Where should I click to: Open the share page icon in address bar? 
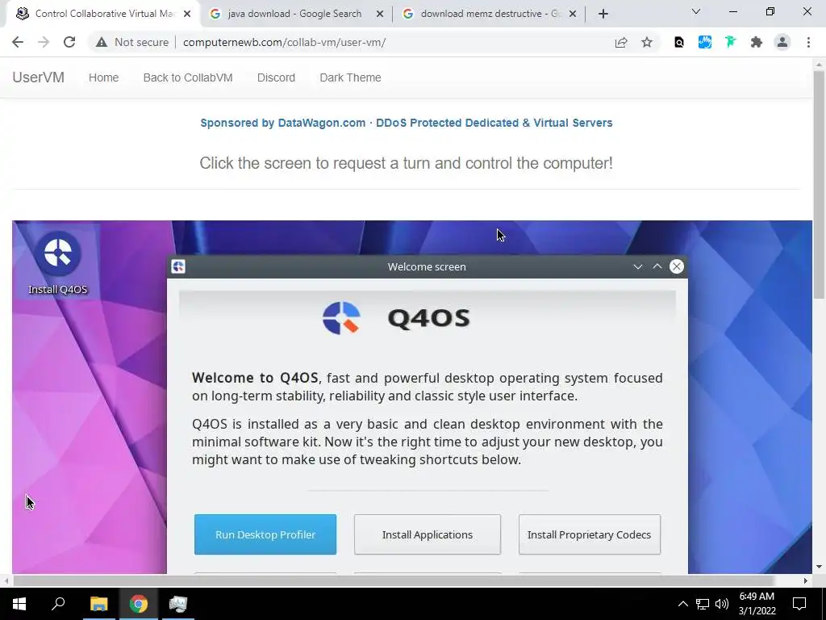coord(621,42)
